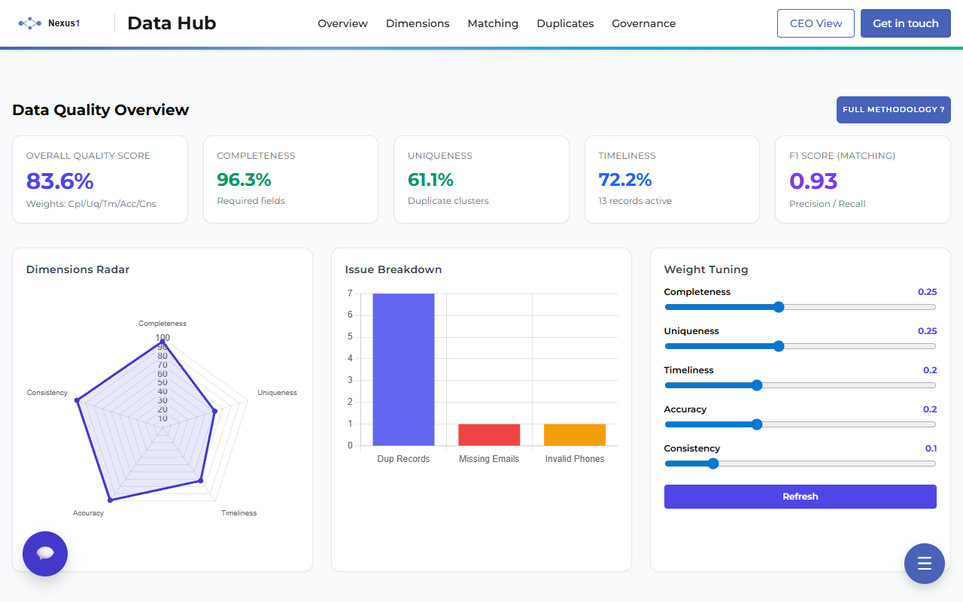Open the Full Methodology panel

893,109
